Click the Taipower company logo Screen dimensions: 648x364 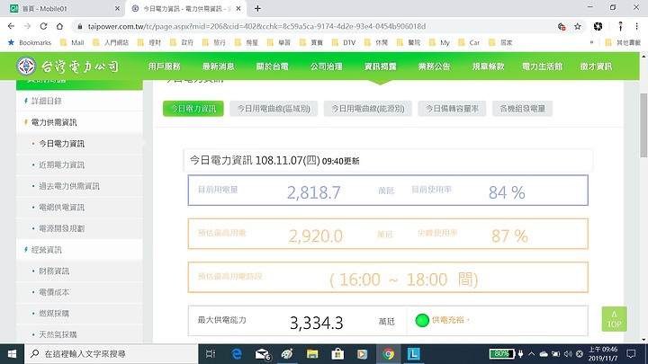(x=68, y=67)
